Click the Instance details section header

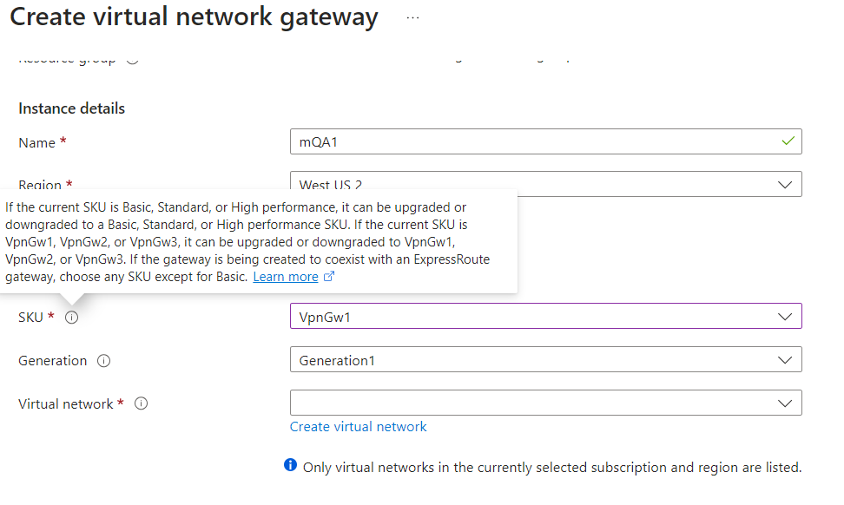point(71,108)
